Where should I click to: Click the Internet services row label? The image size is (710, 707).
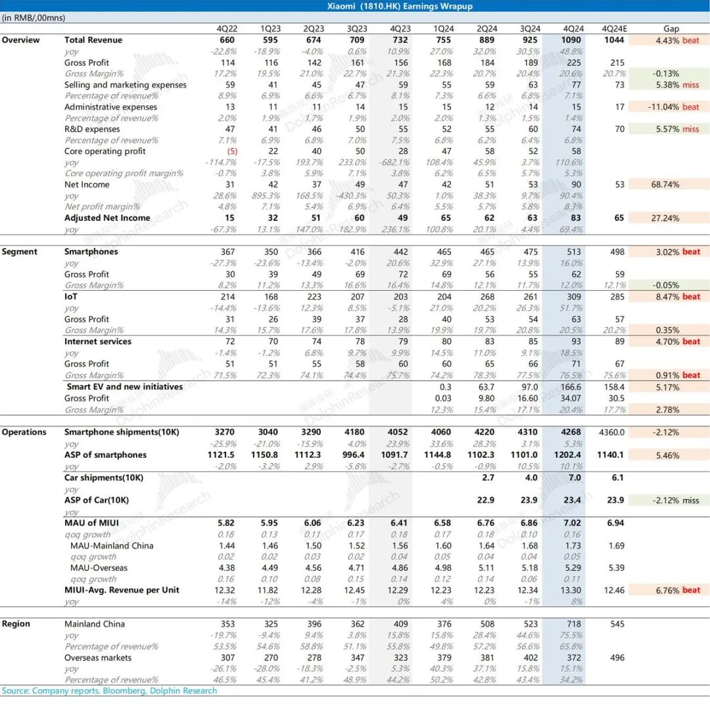[97, 341]
